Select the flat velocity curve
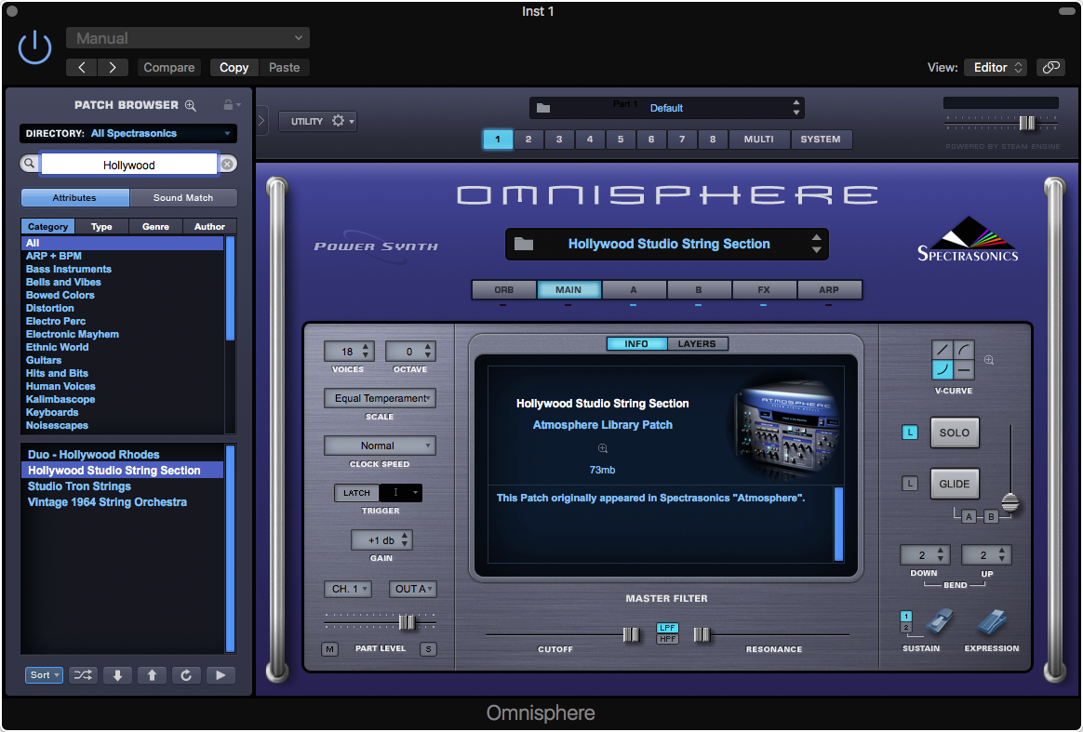Viewport: 1083px width, 732px height. pyautogui.click(x=964, y=370)
